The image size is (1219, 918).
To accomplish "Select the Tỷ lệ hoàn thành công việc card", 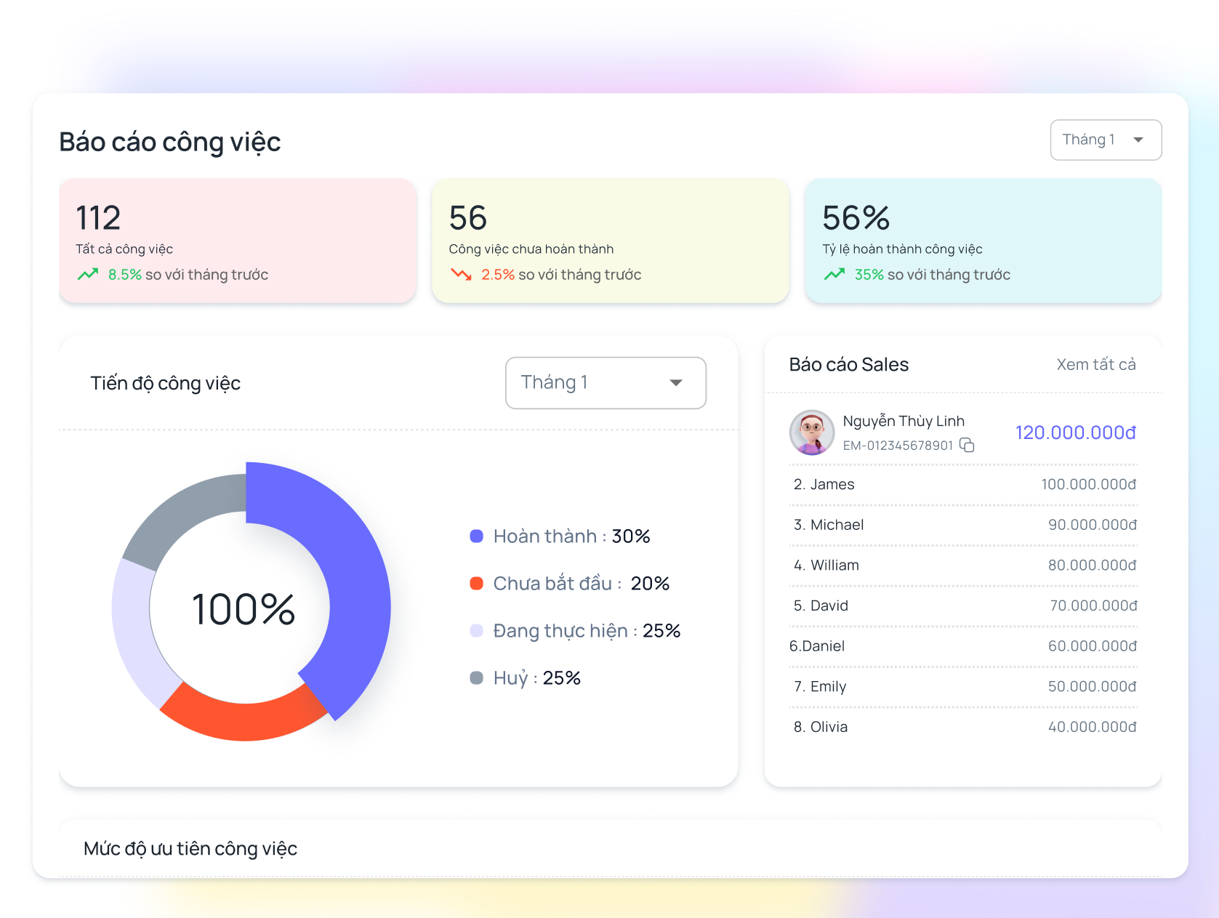I will coord(983,241).
